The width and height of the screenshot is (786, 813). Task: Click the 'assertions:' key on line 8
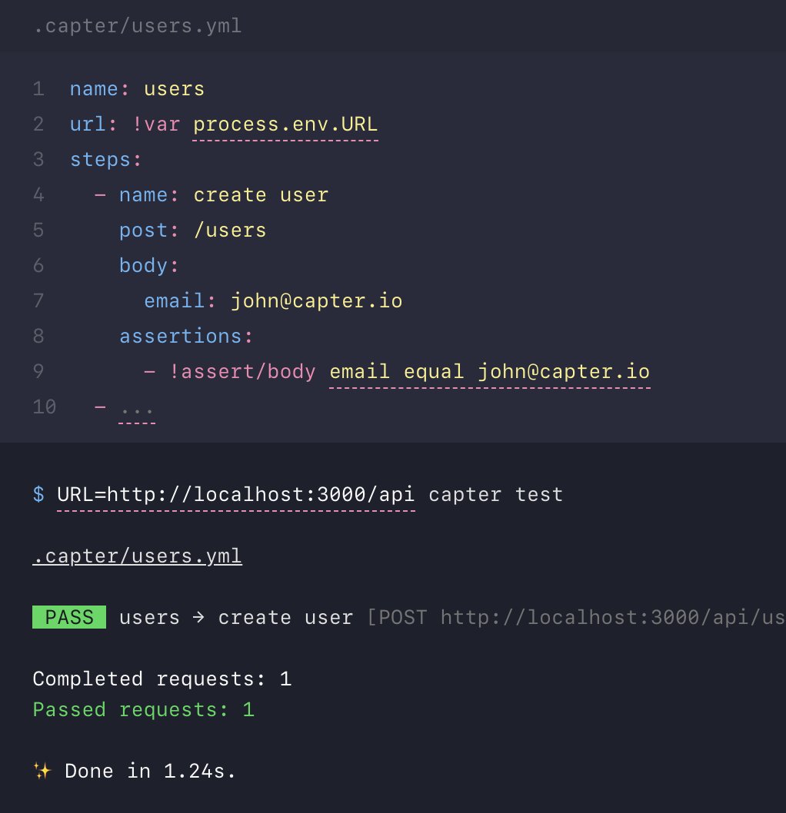[x=186, y=336]
